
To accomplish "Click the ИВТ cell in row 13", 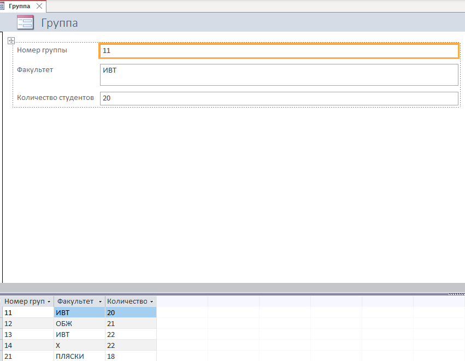I will [x=79, y=335].
